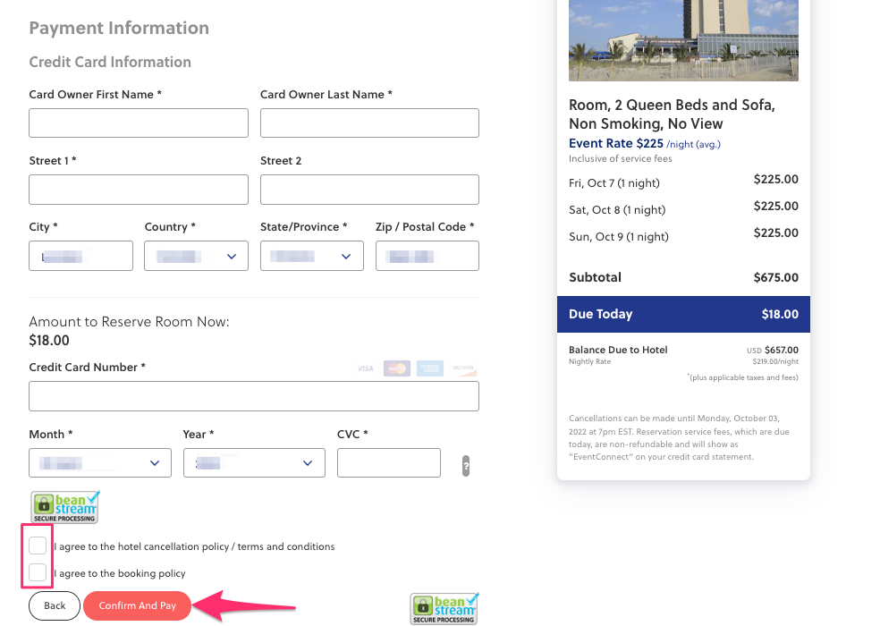Image resolution: width=880 pixels, height=626 pixels.
Task: Click the Visa card icon
Action: (x=365, y=368)
